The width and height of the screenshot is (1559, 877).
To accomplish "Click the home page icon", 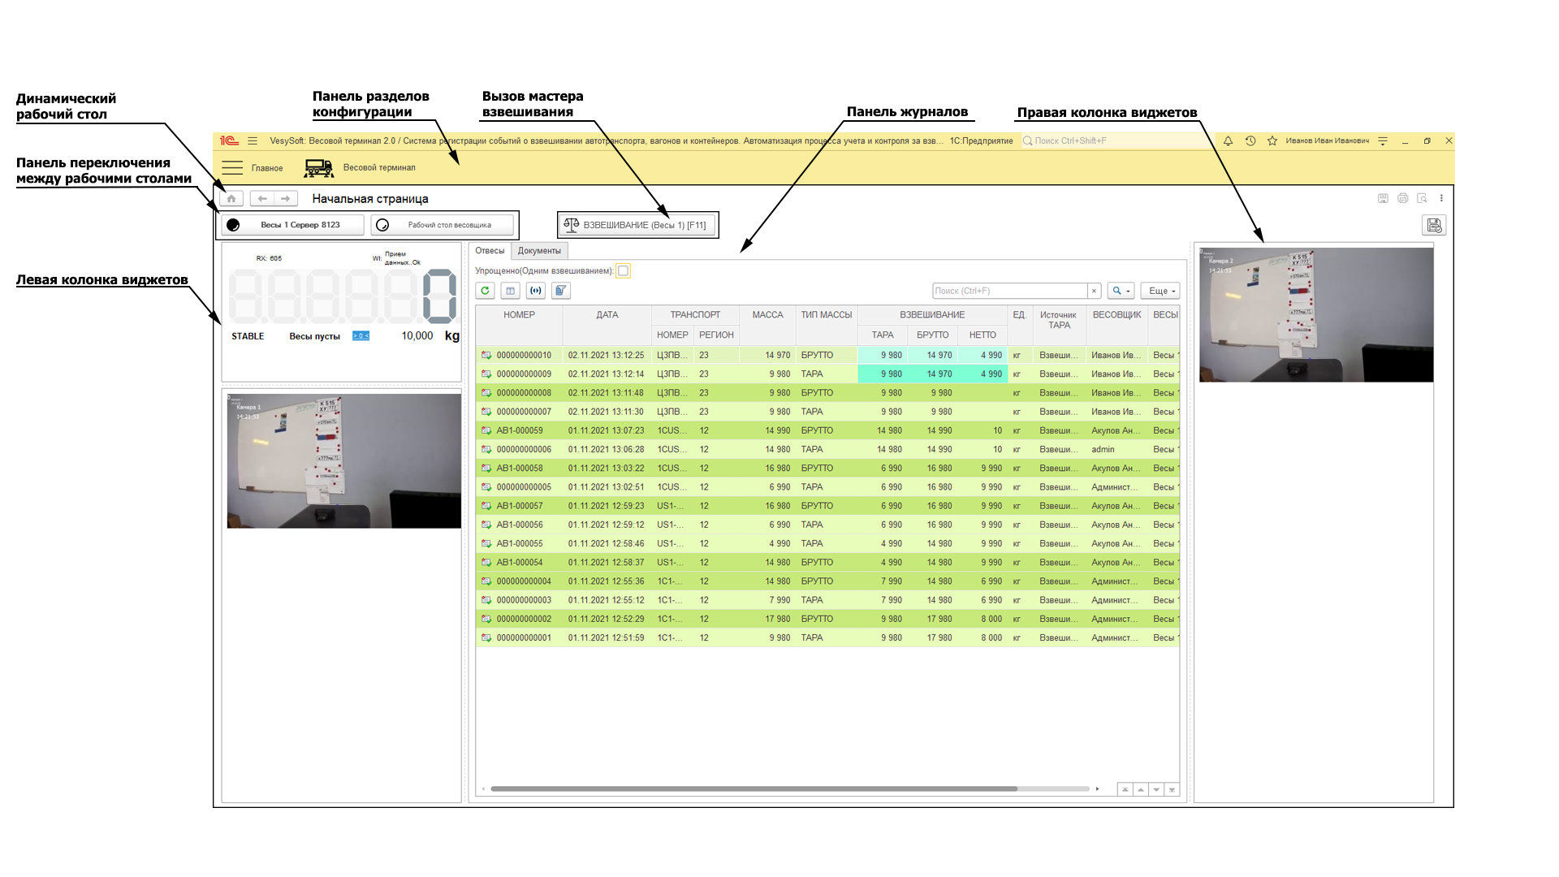I will click(x=231, y=198).
